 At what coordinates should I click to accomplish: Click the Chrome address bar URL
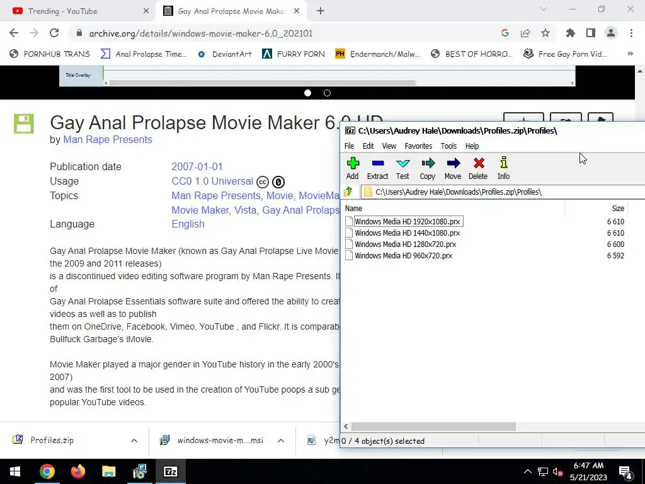[x=201, y=33]
